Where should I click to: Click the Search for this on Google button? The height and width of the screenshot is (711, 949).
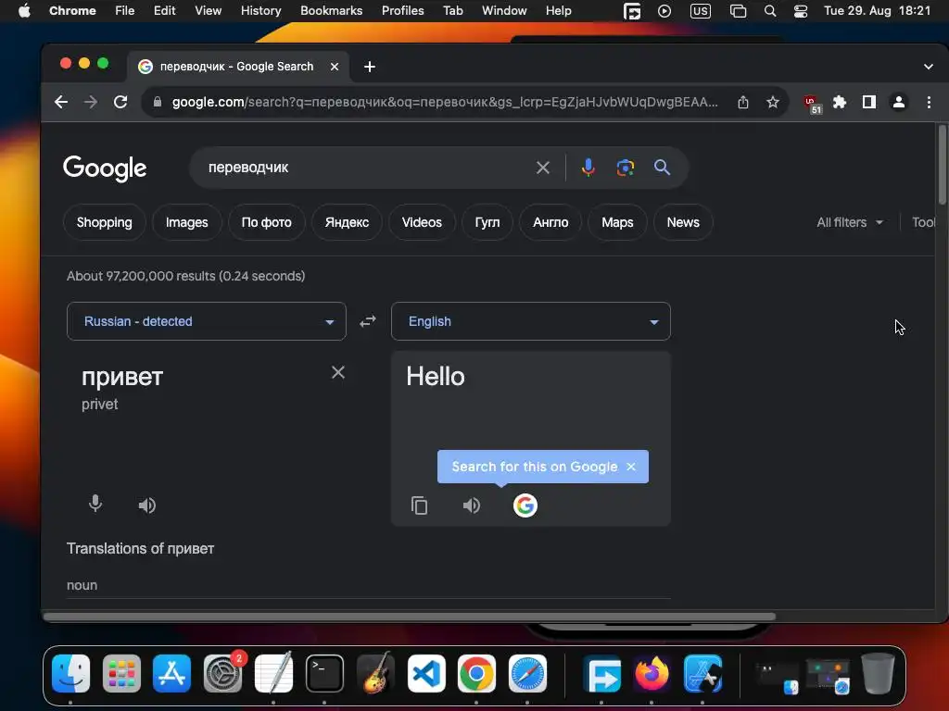pyautogui.click(x=535, y=467)
